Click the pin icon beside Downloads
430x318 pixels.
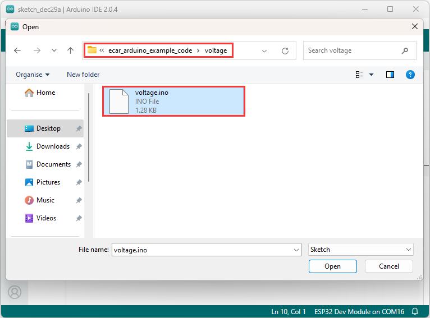coord(79,146)
